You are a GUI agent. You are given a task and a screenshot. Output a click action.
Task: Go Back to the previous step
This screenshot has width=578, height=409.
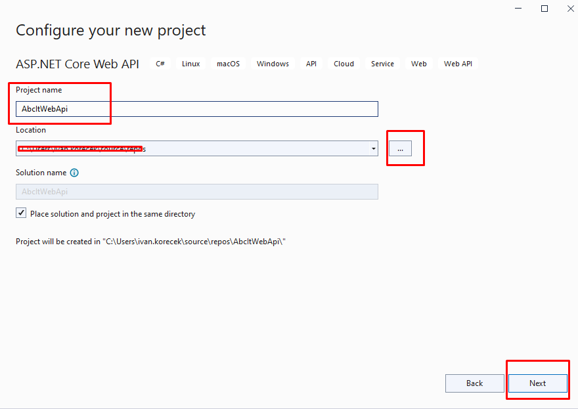[474, 383]
